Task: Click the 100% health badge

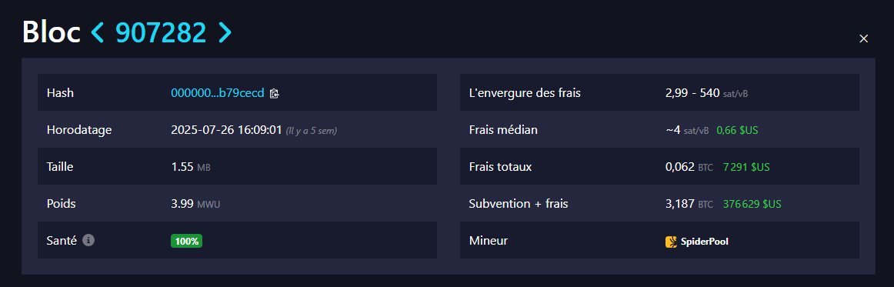Action: (186, 241)
